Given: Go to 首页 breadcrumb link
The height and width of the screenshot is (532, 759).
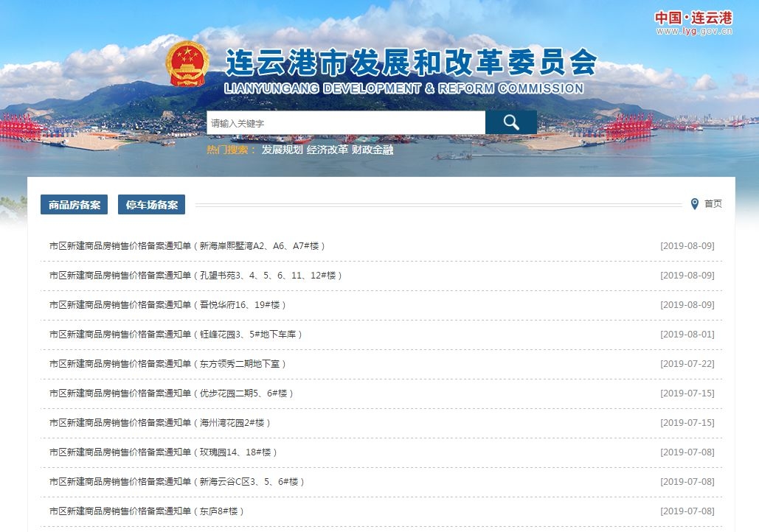Looking at the screenshot, I should [713, 203].
